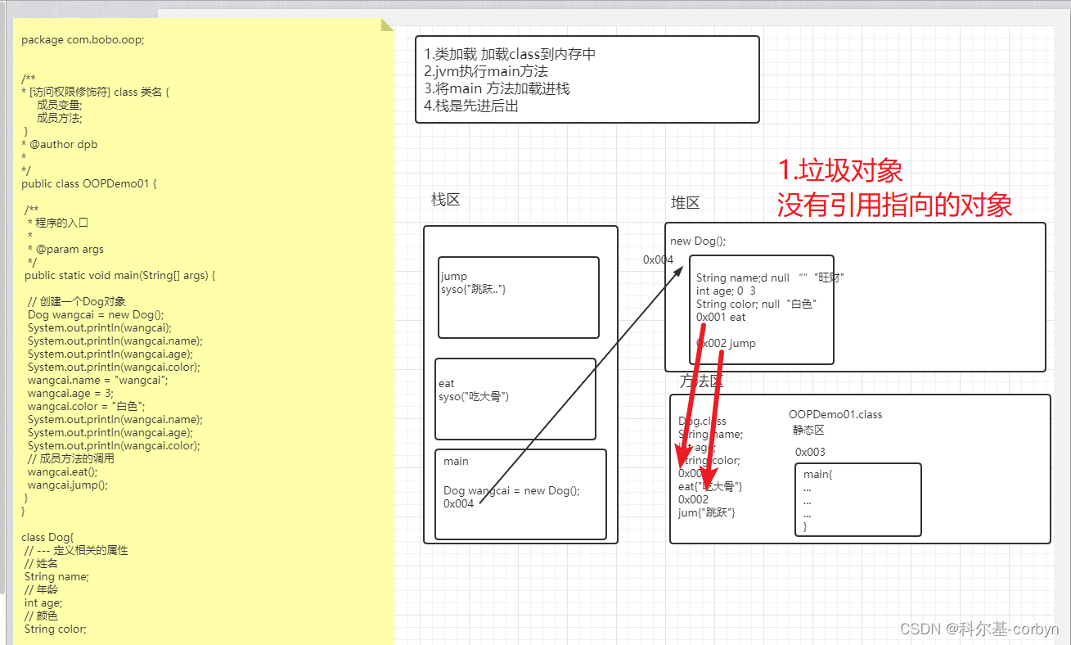Click the 'syso{"跳跃.."}' text in jump frame

coord(473,289)
